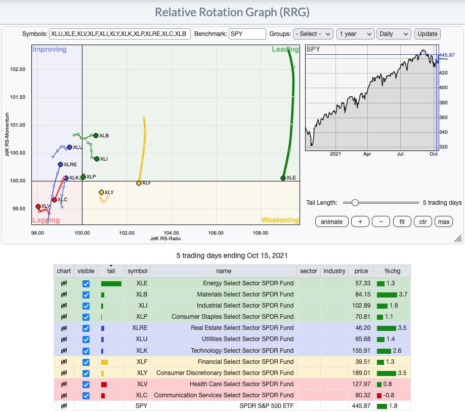Image resolution: width=465 pixels, height=412 pixels.
Task: Uncheck the visible checkbox for XLK
Action: [x=86, y=351]
